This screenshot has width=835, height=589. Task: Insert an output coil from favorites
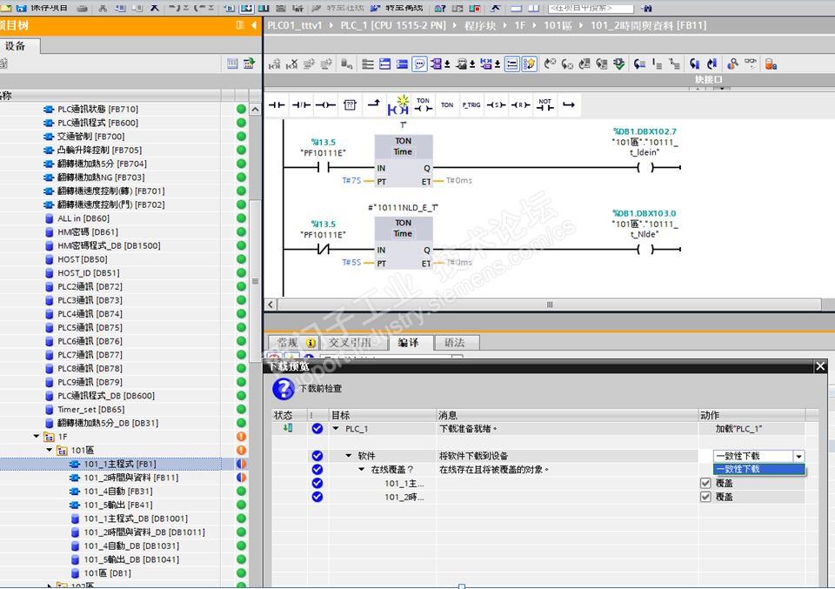click(x=325, y=105)
